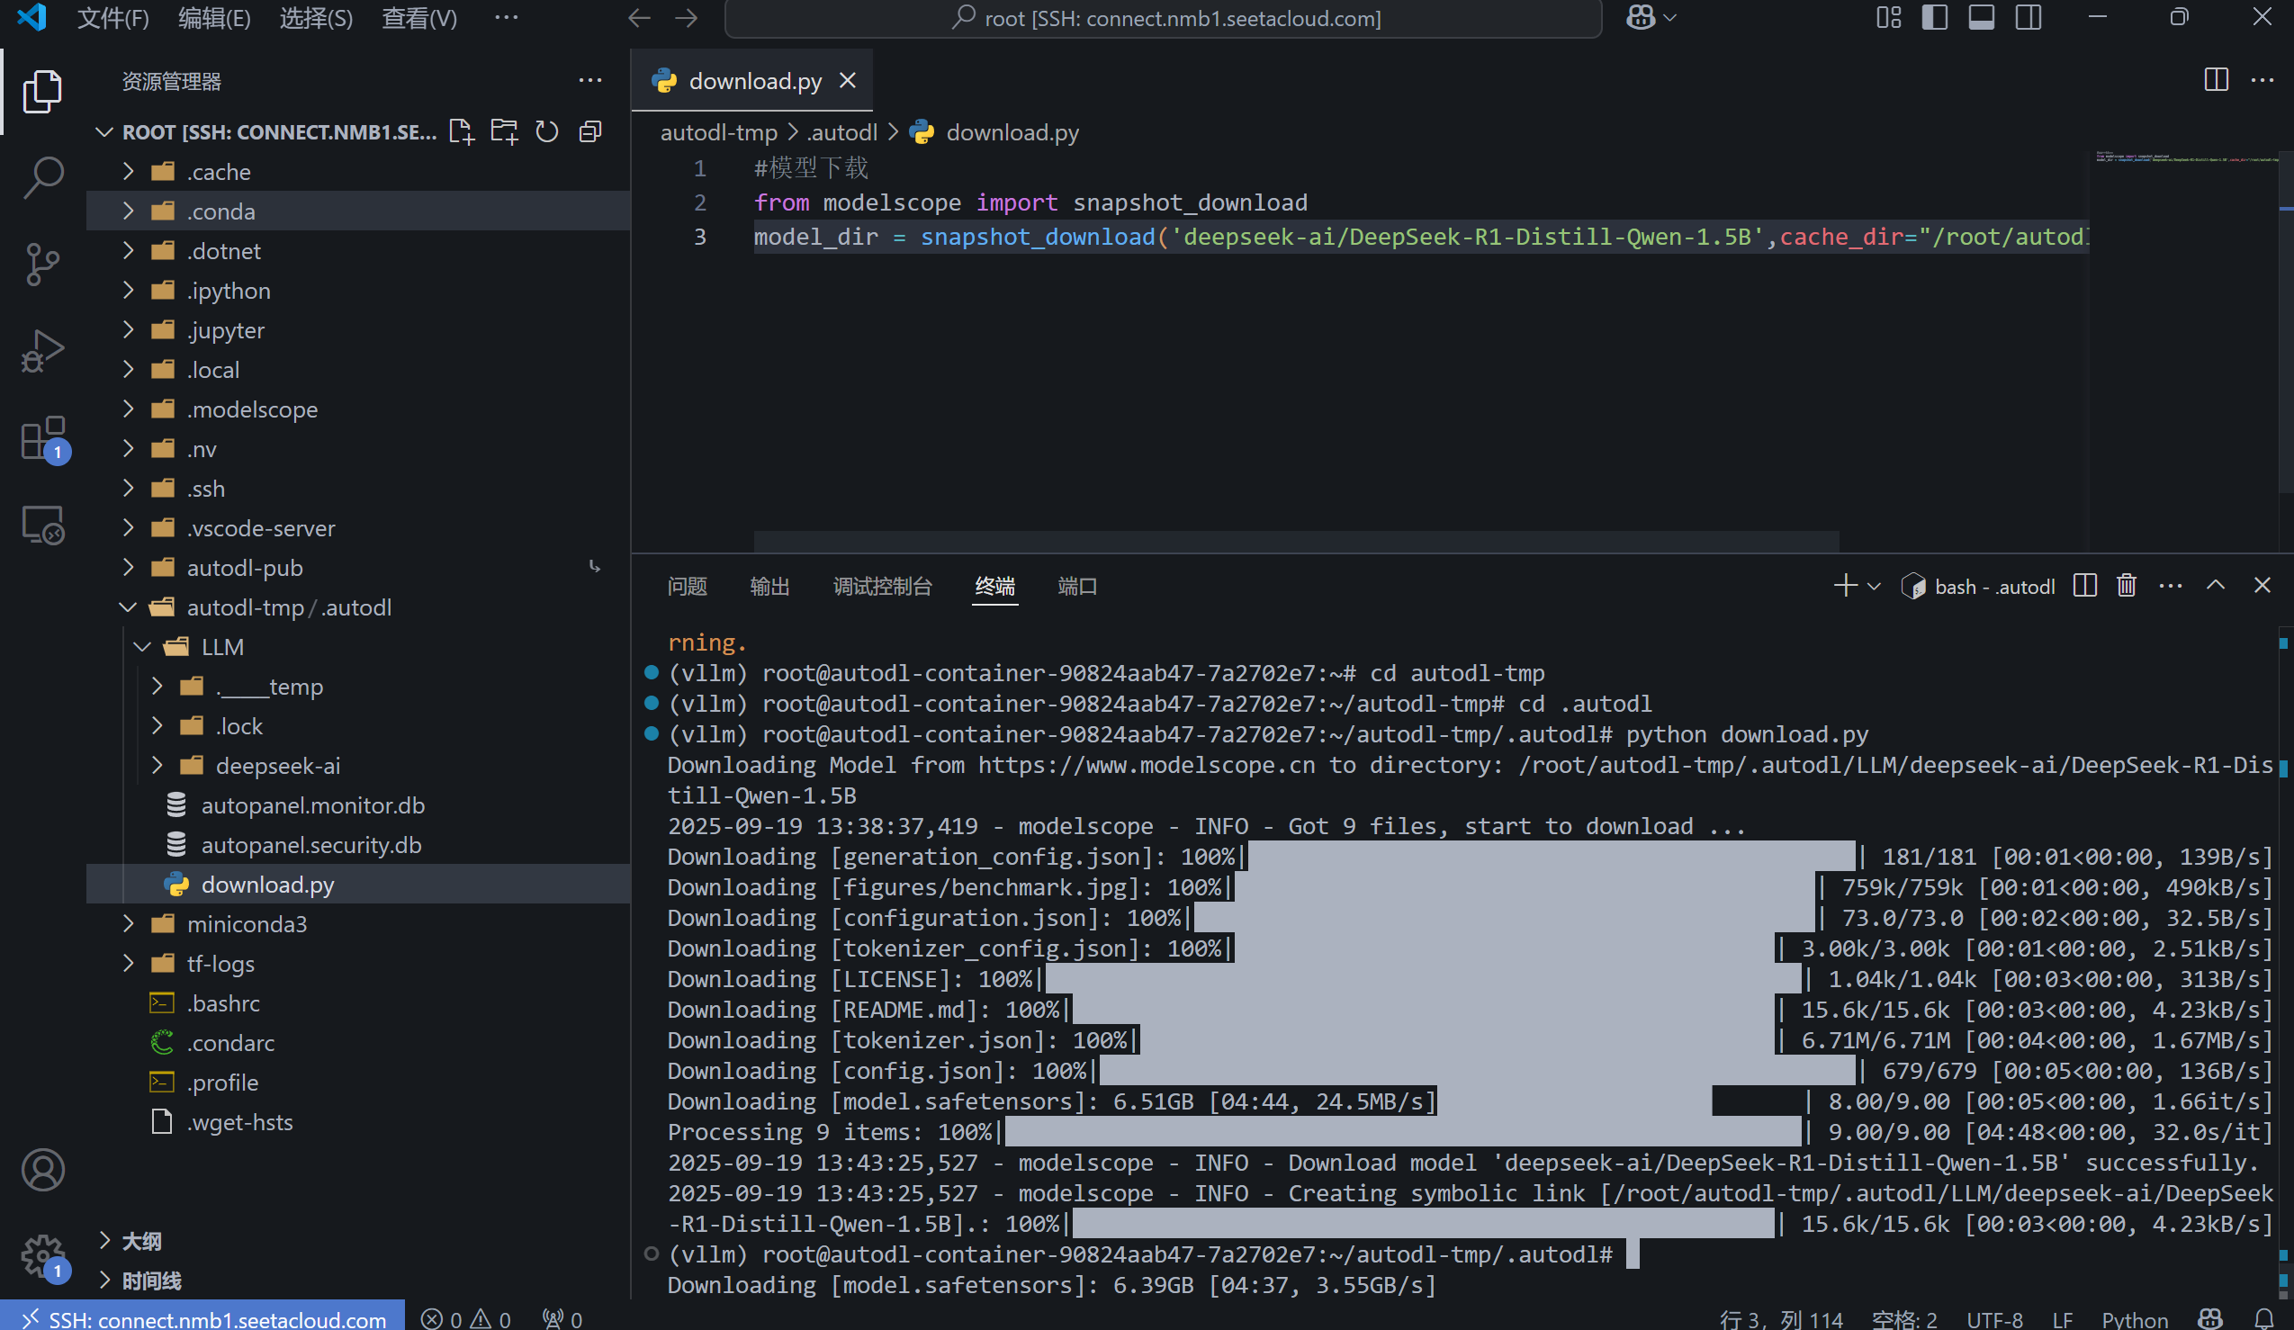Split the editor to the right
Image resolution: width=2294 pixels, height=1330 pixels.
2216,80
